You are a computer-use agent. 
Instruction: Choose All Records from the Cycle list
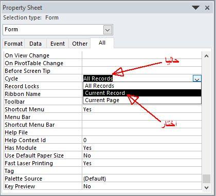pos(142,86)
